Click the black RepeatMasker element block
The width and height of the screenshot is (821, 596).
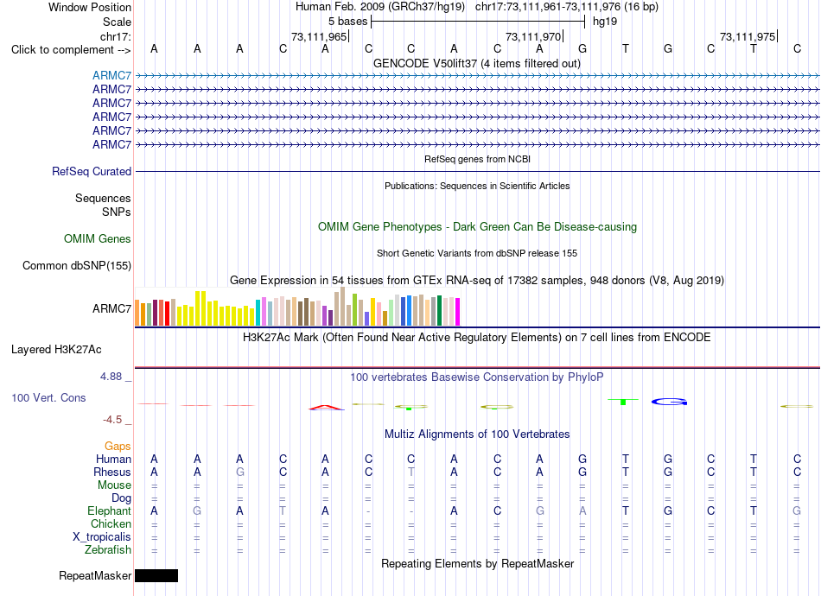(x=156, y=575)
